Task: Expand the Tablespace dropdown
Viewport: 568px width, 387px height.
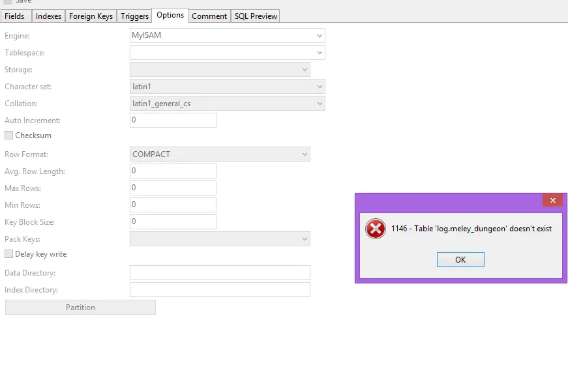Action: tap(319, 53)
